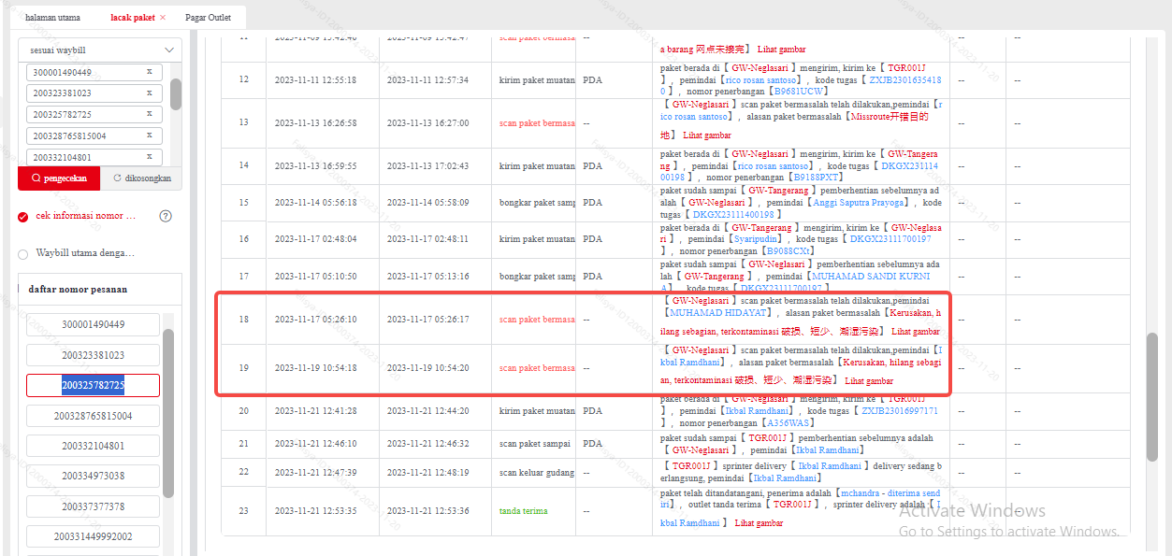Screen dimensions: 1172x556
Task: Remove waybill 200328765815004 from input list
Action: 149,135
